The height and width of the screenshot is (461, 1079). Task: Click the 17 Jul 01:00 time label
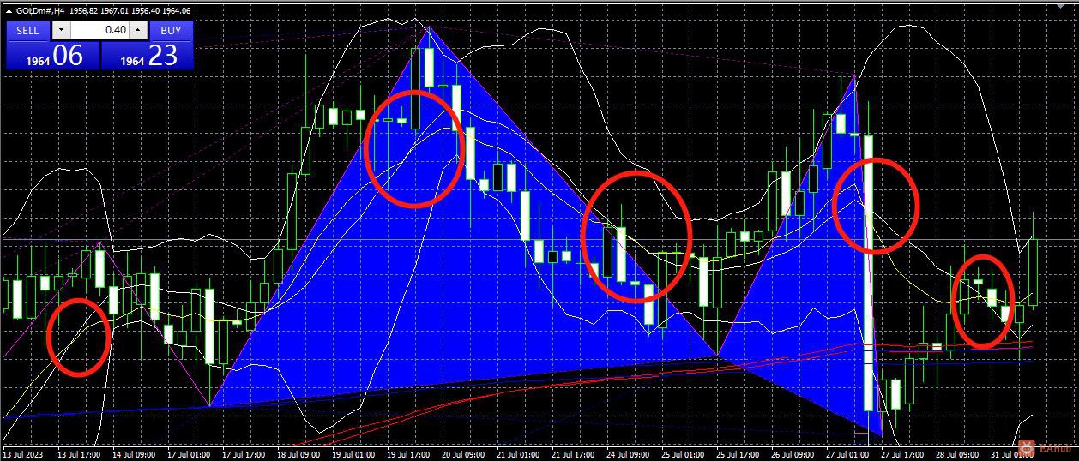click(189, 455)
